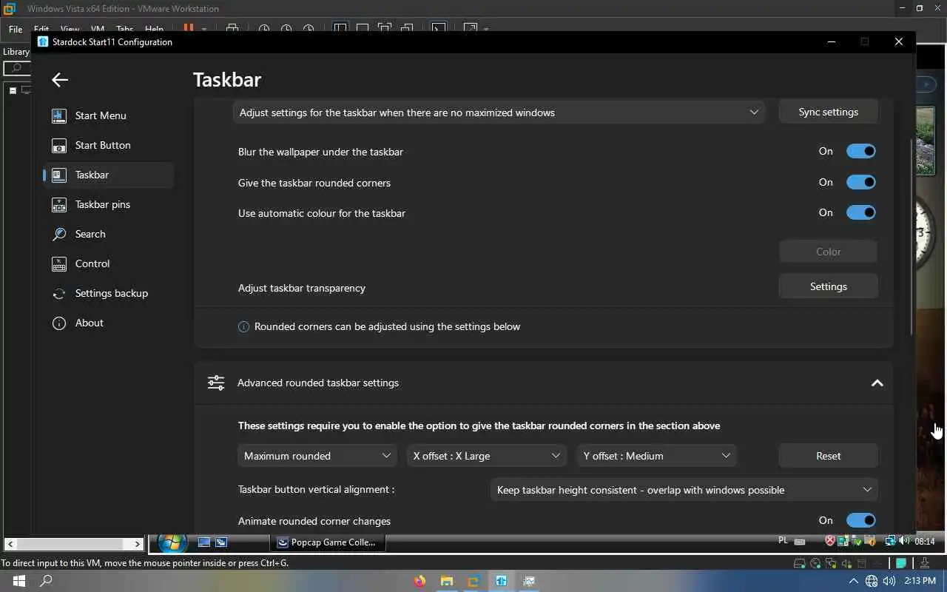Toggle Blur the wallpaper under the taskbar

pos(860,151)
